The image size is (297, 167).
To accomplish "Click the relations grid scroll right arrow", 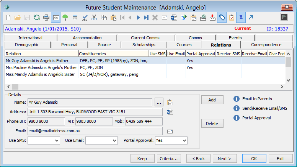I will coord(282,87).
